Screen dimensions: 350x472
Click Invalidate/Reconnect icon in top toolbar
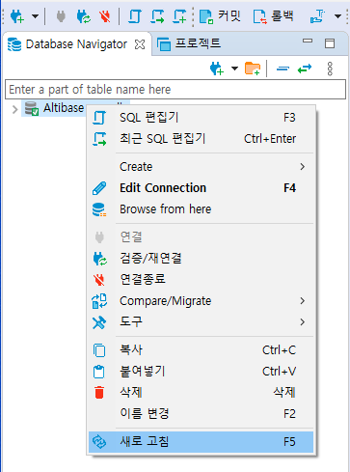click(x=83, y=16)
